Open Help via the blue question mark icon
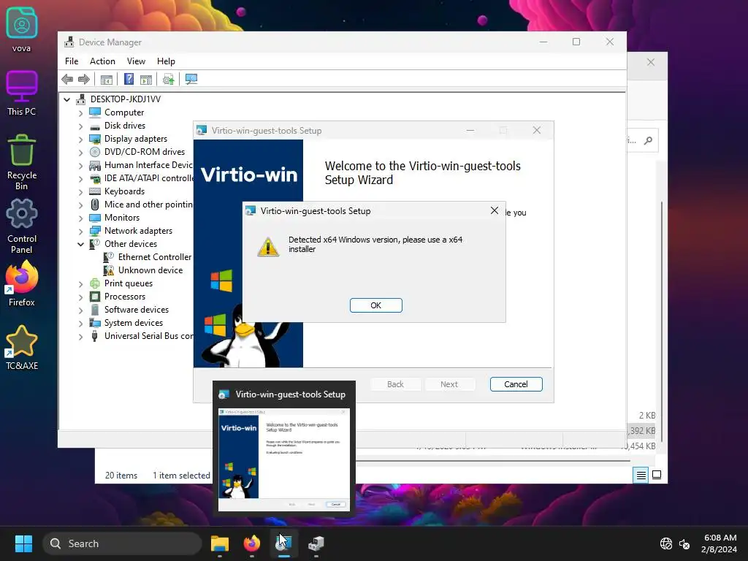 click(x=129, y=79)
